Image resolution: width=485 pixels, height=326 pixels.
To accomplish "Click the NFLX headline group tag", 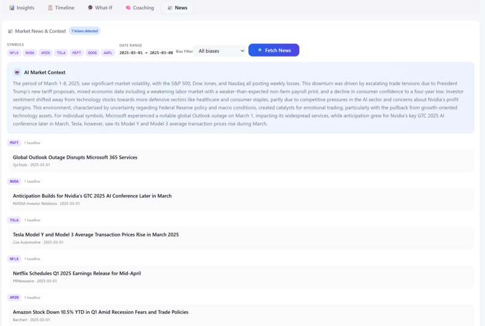I will point(14,259).
